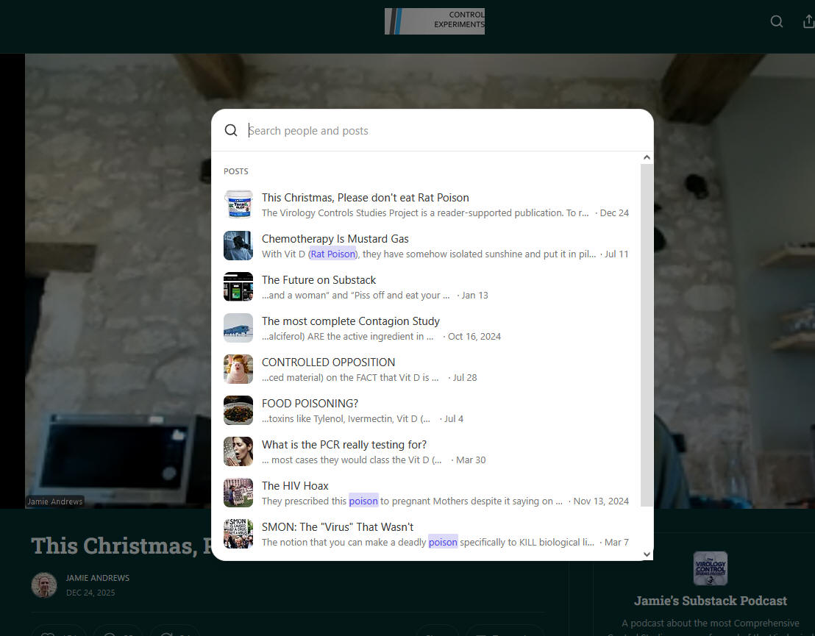Type in Search people and posts field
815x636 pixels.
tap(441, 131)
